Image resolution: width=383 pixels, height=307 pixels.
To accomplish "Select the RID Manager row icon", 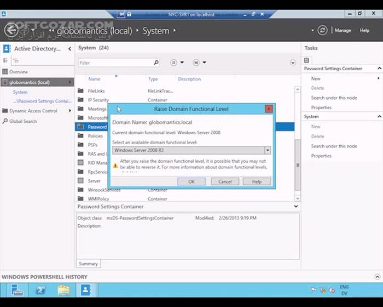I will [x=80, y=163].
